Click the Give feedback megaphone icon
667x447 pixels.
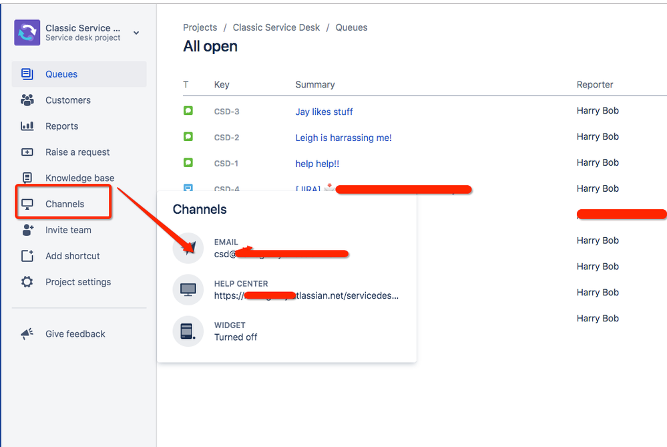pos(27,334)
